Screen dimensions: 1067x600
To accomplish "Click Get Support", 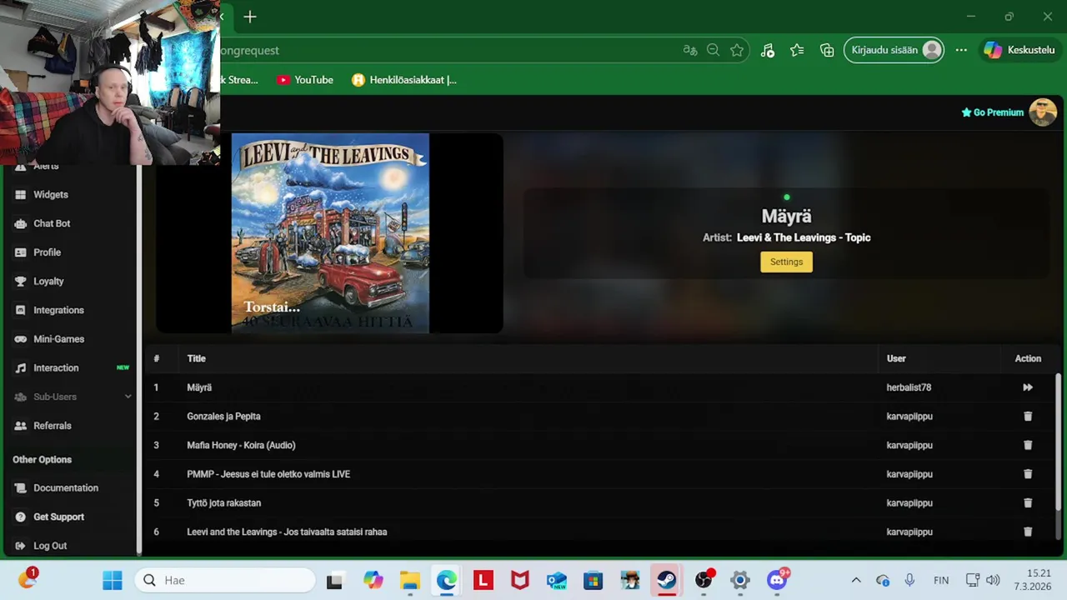I will [58, 517].
